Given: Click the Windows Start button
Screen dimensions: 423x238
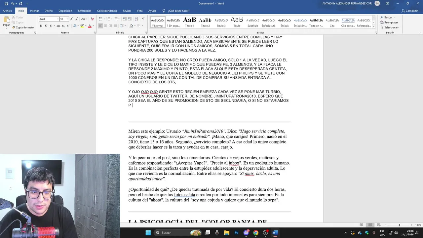Looking at the screenshot, I should pyautogui.click(x=148, y=233).
